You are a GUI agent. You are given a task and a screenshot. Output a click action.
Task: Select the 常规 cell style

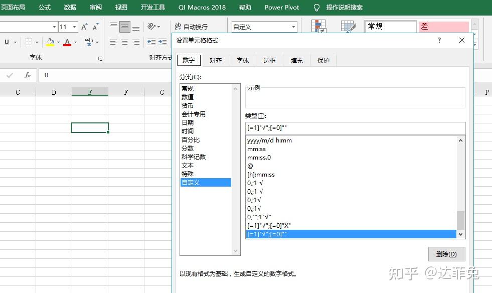[390, 27]
